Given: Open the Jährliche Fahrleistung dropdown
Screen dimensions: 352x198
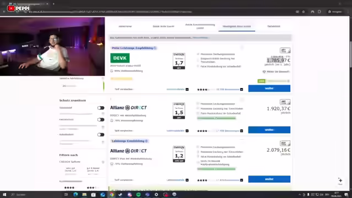Looking at the screenshot, I should [82, 86].
